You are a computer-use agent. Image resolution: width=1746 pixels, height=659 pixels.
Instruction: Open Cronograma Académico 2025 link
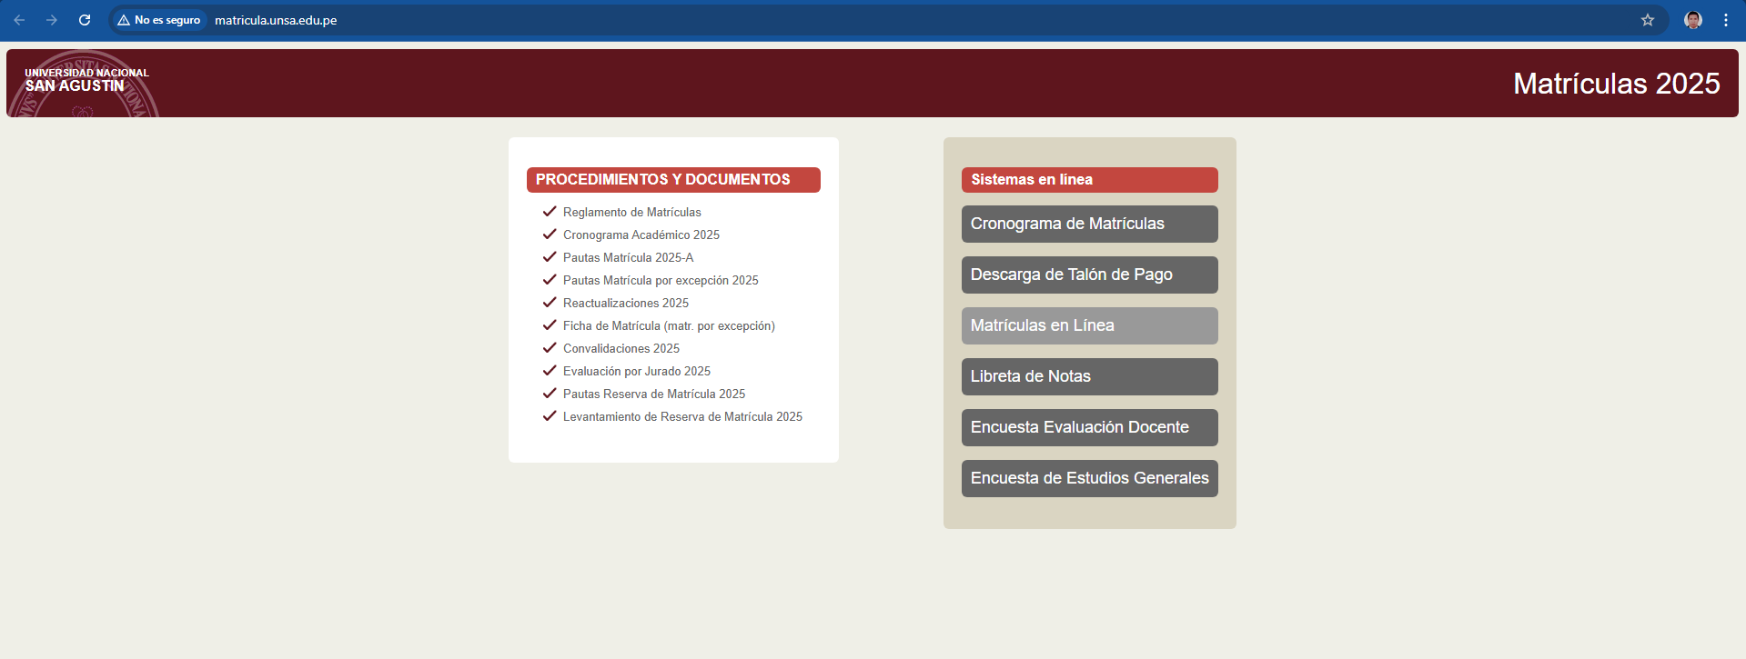[641, 235]
